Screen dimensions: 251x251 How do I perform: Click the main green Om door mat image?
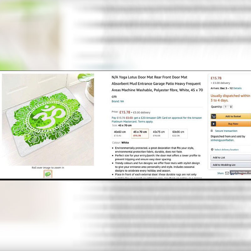click(x=48, y=120)
